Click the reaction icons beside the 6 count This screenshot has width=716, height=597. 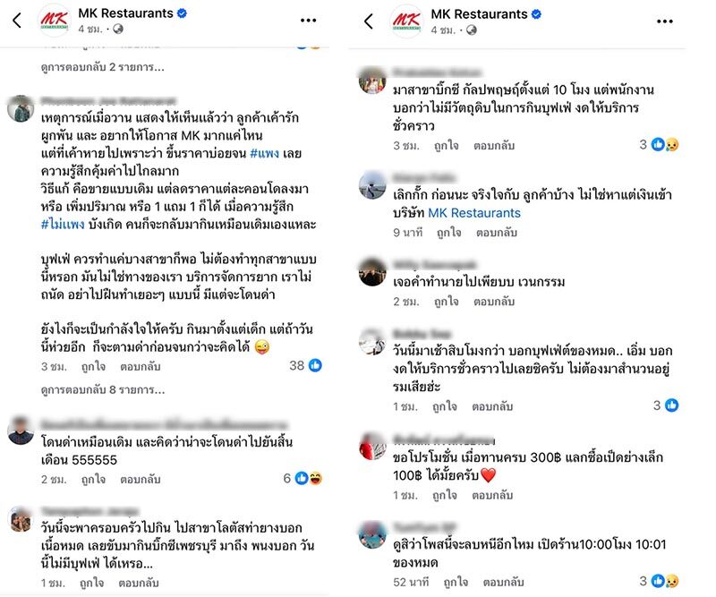click(308, 479)
